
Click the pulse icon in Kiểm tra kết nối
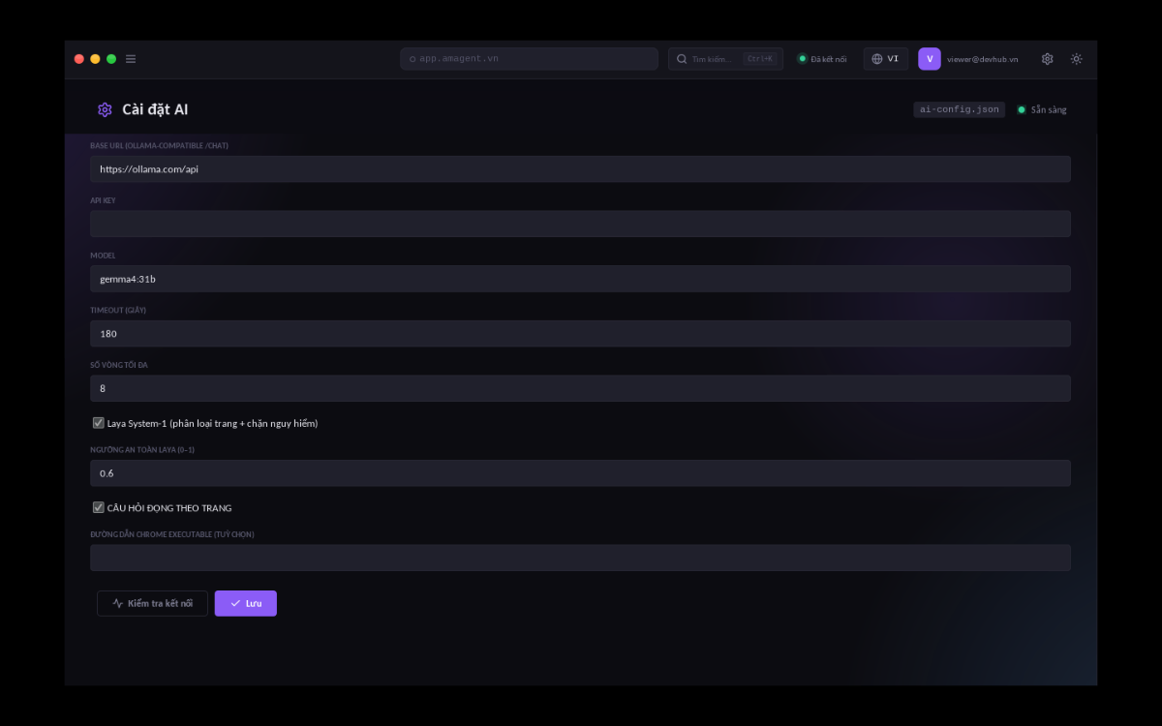point(118,603)
